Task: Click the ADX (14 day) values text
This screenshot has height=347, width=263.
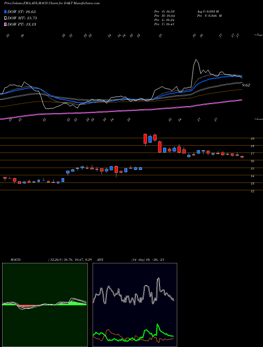Action: click(147, 260)
